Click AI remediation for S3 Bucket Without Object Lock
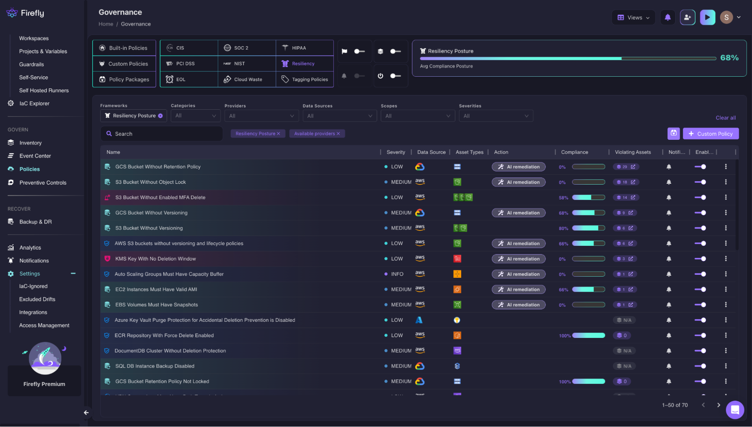The width and height of the screenshot is (752, 427). tap(518, 182)
